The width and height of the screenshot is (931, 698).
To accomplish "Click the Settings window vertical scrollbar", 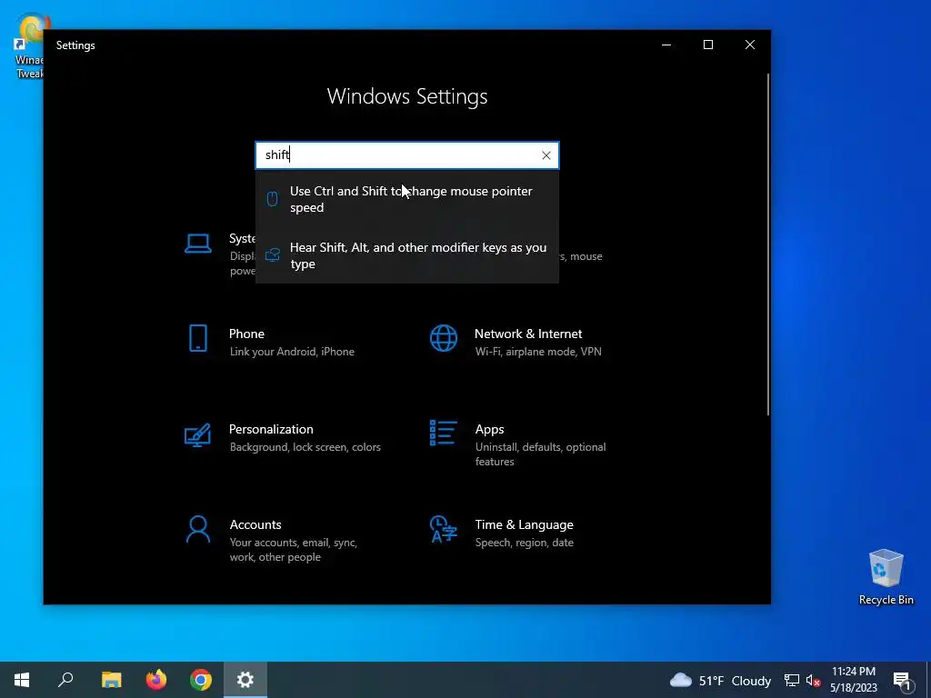I will pyautogui.click(x=767, y=244).
